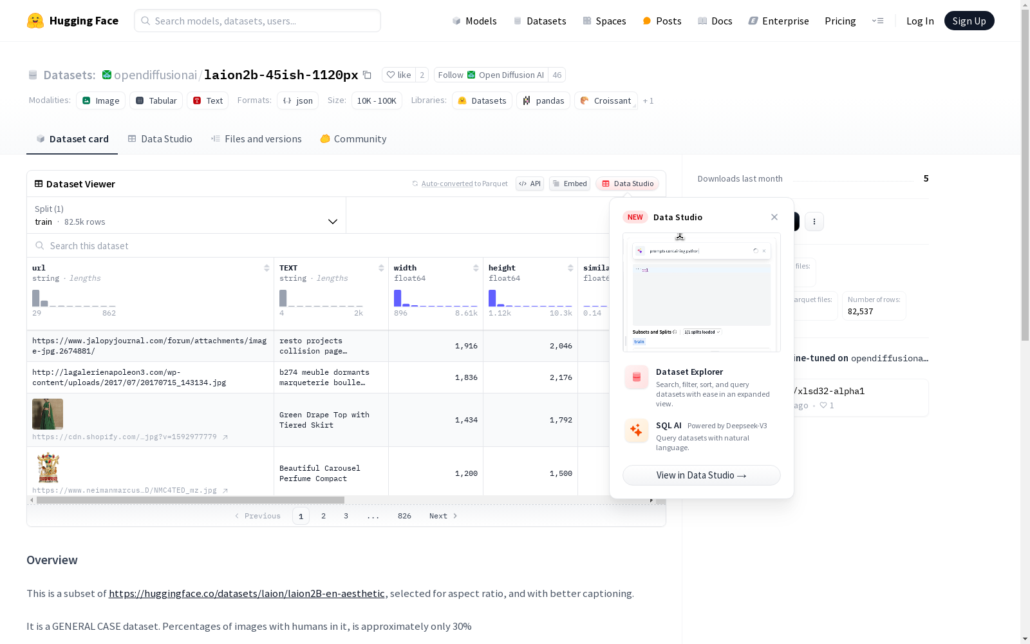Follow Open Diffusion AI
Viewport: 1030px width, 644px height.
pyautogui.click(x=491, y=75)
